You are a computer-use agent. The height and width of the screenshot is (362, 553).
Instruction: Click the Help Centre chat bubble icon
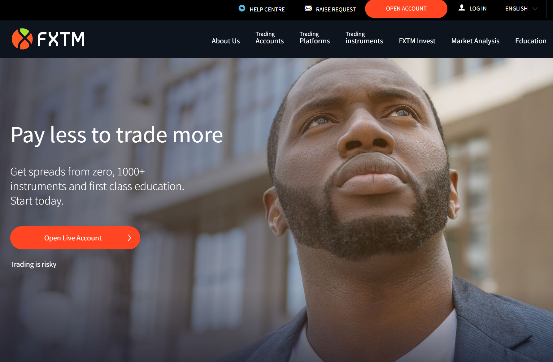pos(242,8)
